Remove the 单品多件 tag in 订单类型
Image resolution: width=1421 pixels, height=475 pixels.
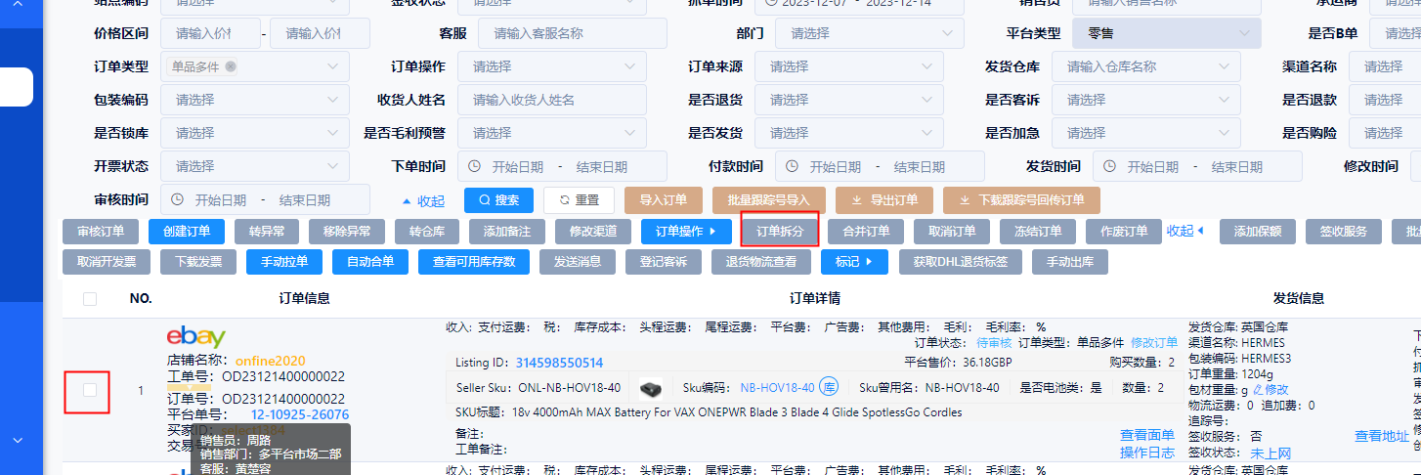[x=230, y=66]
